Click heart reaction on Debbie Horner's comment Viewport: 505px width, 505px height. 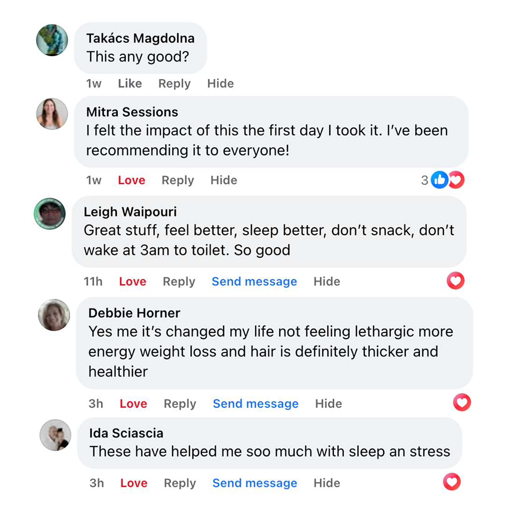tap(462, 402)
